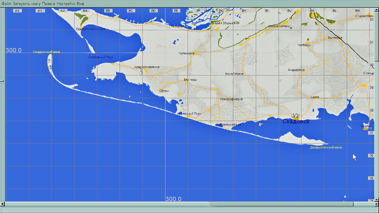Click the Скадовск city label
Image resolution: width=379 pixels, height=213 pixels.
[296, 121]
